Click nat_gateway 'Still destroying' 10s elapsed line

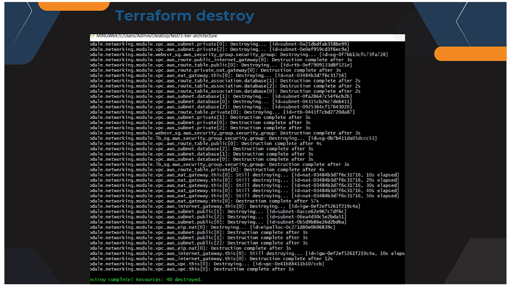point(245,175)
